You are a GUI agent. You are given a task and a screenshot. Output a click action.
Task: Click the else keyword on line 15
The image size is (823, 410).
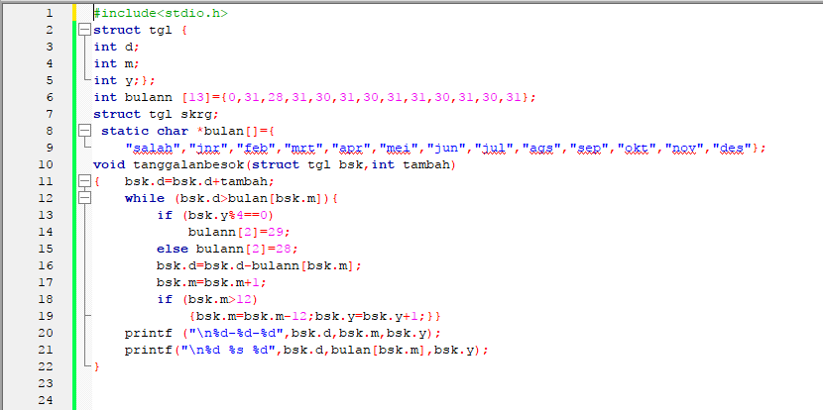pyautogui.click(x=173, y=249)
